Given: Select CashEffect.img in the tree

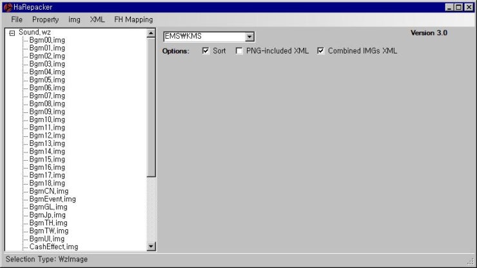Looking at the screenshot, I should click(x=54, y=247).
